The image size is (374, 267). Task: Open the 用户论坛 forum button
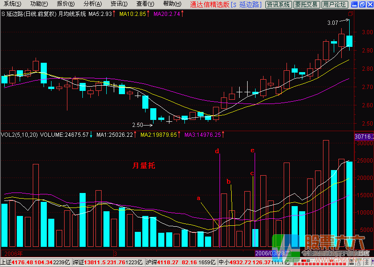pyautogui.click(x=334, y=4)
